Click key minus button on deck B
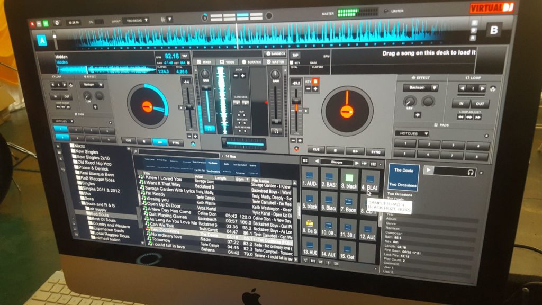 coord(309,89)
